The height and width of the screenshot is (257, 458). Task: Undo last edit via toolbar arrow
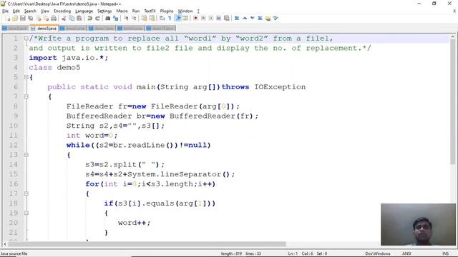(x=89, y=19)
